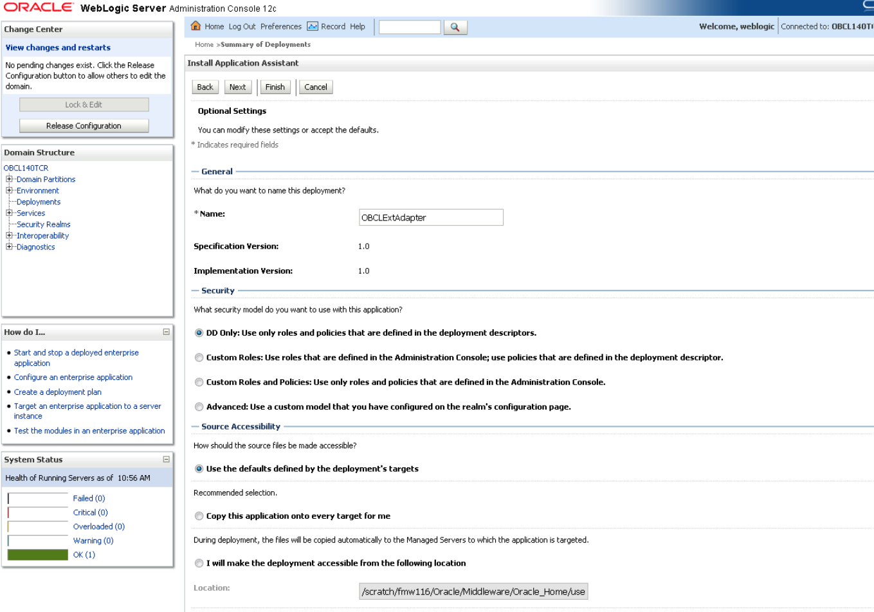The image size is (874, 612).
Task: Collapse the How do I panel
Action: click(167, 332)
